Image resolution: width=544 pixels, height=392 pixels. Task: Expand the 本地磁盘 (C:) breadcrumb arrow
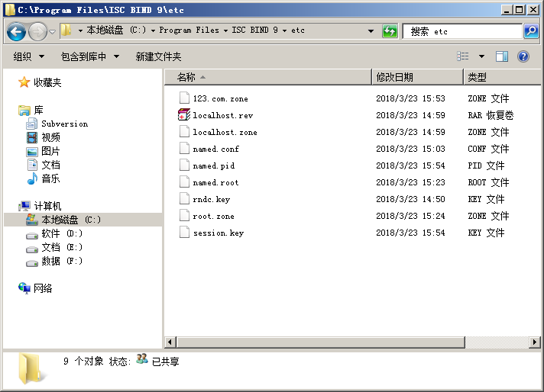tap(153, 31)
